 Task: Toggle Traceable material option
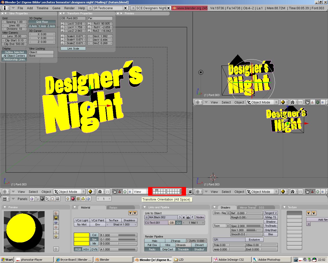click(183, 249)
